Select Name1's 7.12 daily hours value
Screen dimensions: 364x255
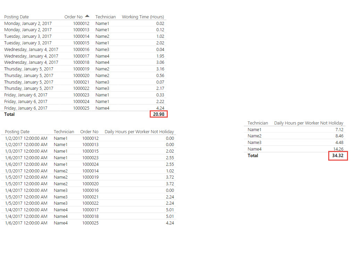point(339,130)
